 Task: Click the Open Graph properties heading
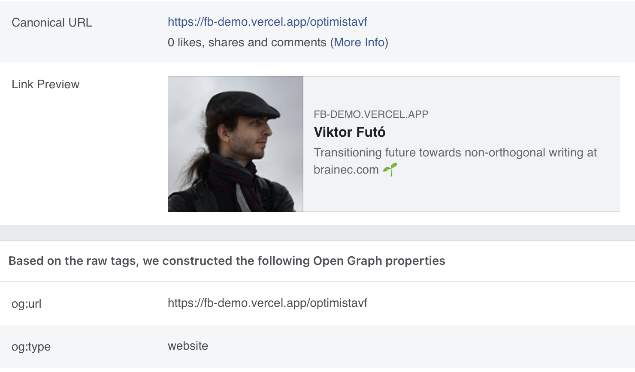coord(227,261)
